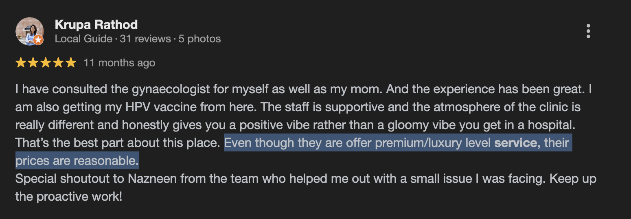Click the "5 photos" text

199,39
